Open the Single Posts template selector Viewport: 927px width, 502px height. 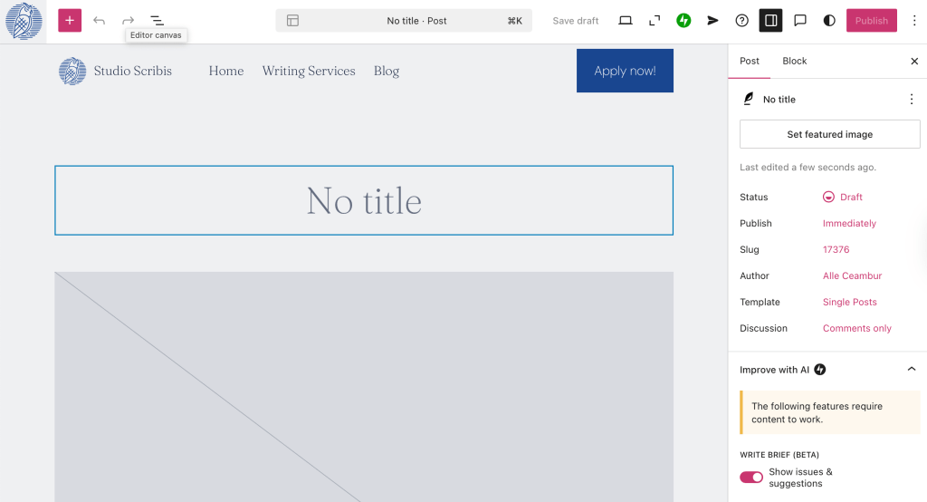[x=849, y=302]
